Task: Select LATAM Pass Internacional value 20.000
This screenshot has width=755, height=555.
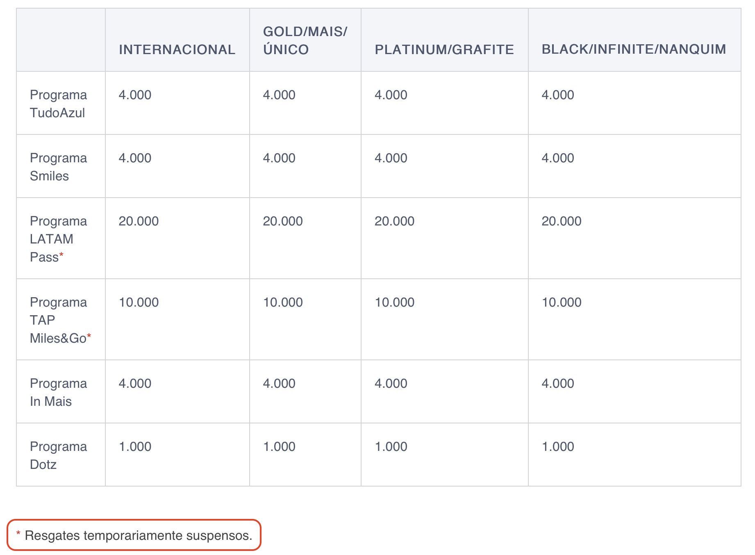Action: pos(139,221)
